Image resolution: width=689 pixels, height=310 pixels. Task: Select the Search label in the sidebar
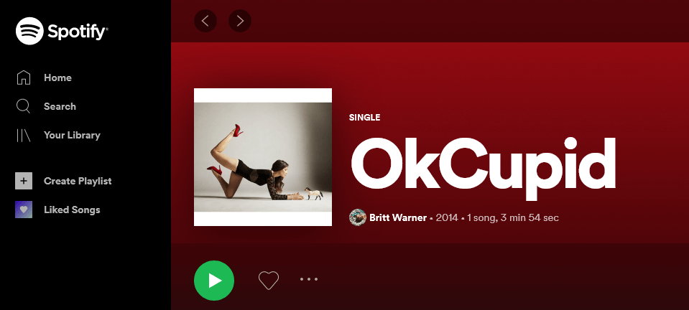(60, 106)
